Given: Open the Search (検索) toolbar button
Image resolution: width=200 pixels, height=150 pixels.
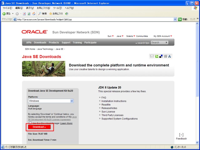Looking at the screenshot, I should coord(42,14).
